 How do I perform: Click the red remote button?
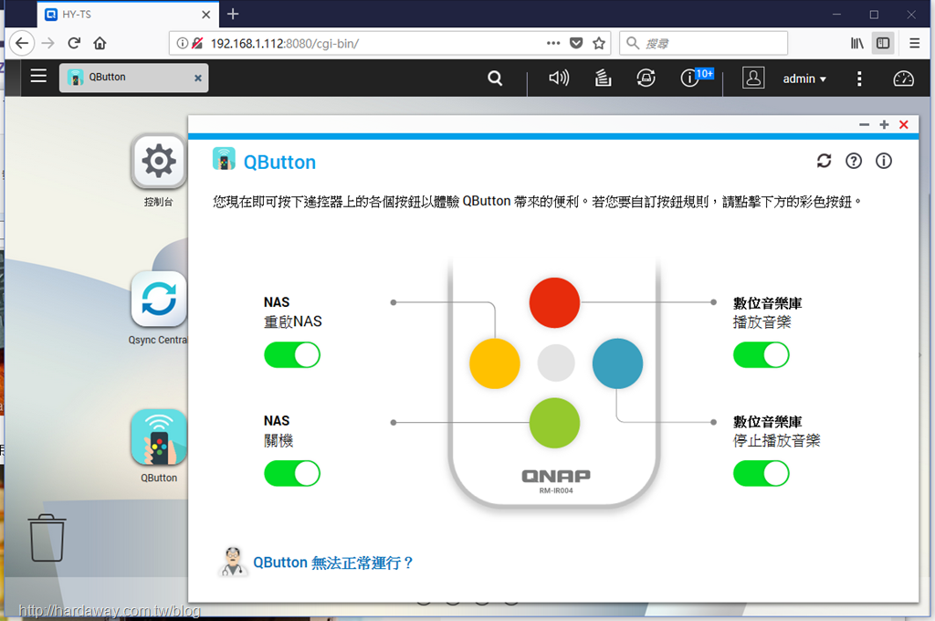point(554,302)
